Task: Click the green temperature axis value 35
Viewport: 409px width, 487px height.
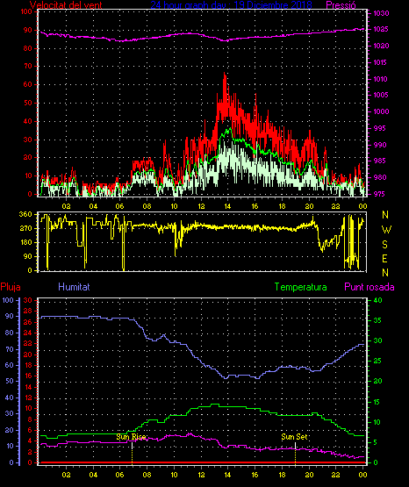Action: pos(377,320)
